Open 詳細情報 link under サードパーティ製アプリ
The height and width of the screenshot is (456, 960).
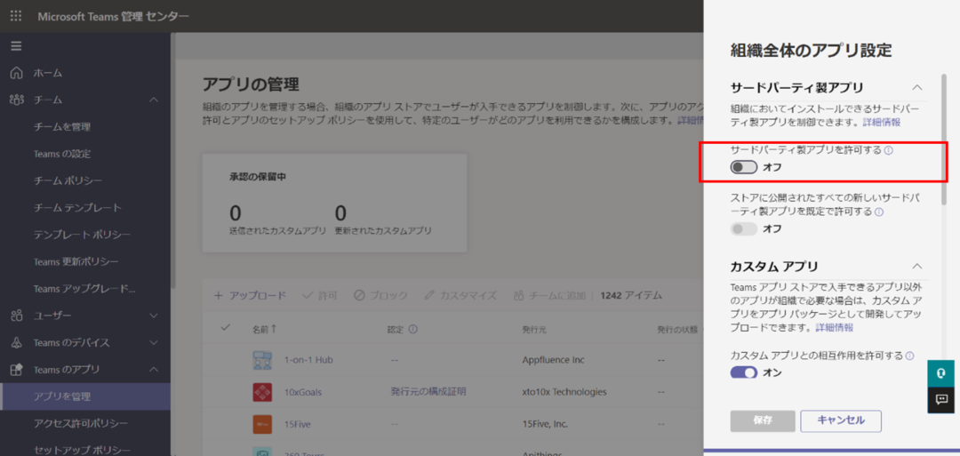(x=882, y=123)
